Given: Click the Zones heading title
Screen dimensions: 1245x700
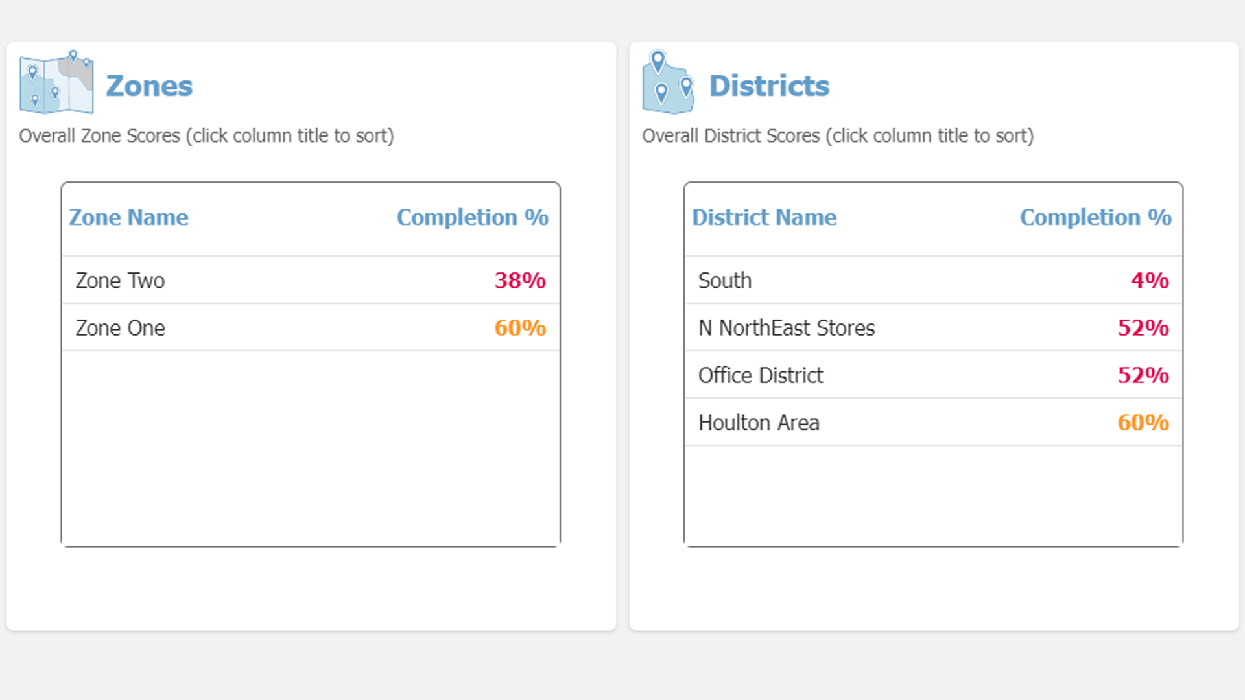Looking at the screenshot, I should 149,86.
